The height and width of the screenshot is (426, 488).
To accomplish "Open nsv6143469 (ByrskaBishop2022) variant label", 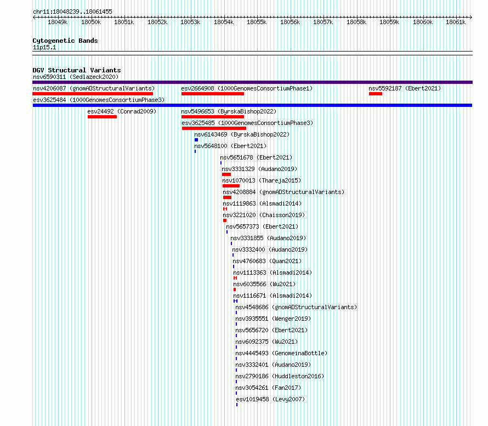I will pos(242,134).
